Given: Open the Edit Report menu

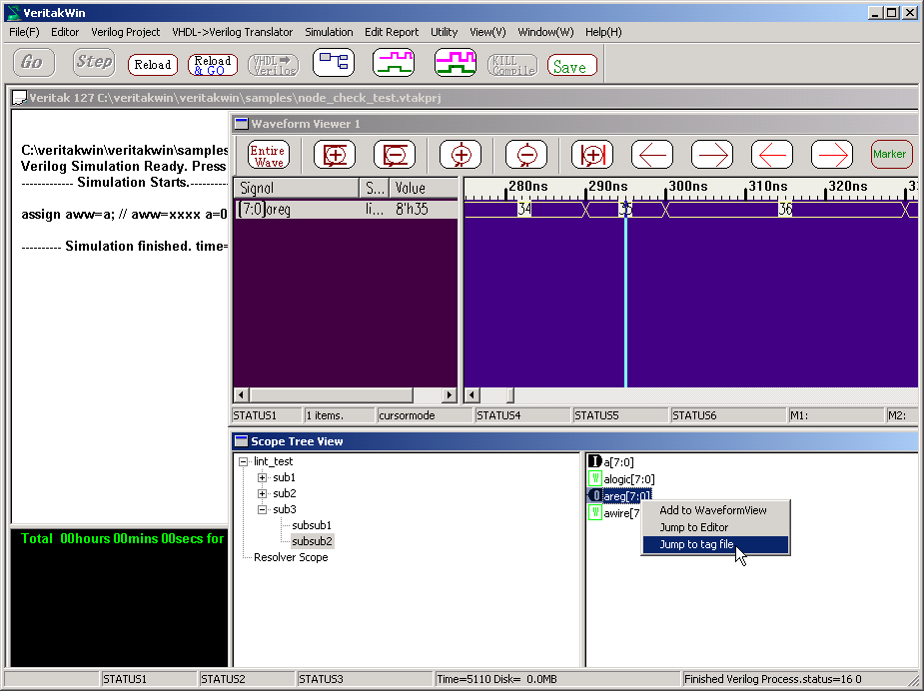Looking at the screenshot, I should (392, 32).
